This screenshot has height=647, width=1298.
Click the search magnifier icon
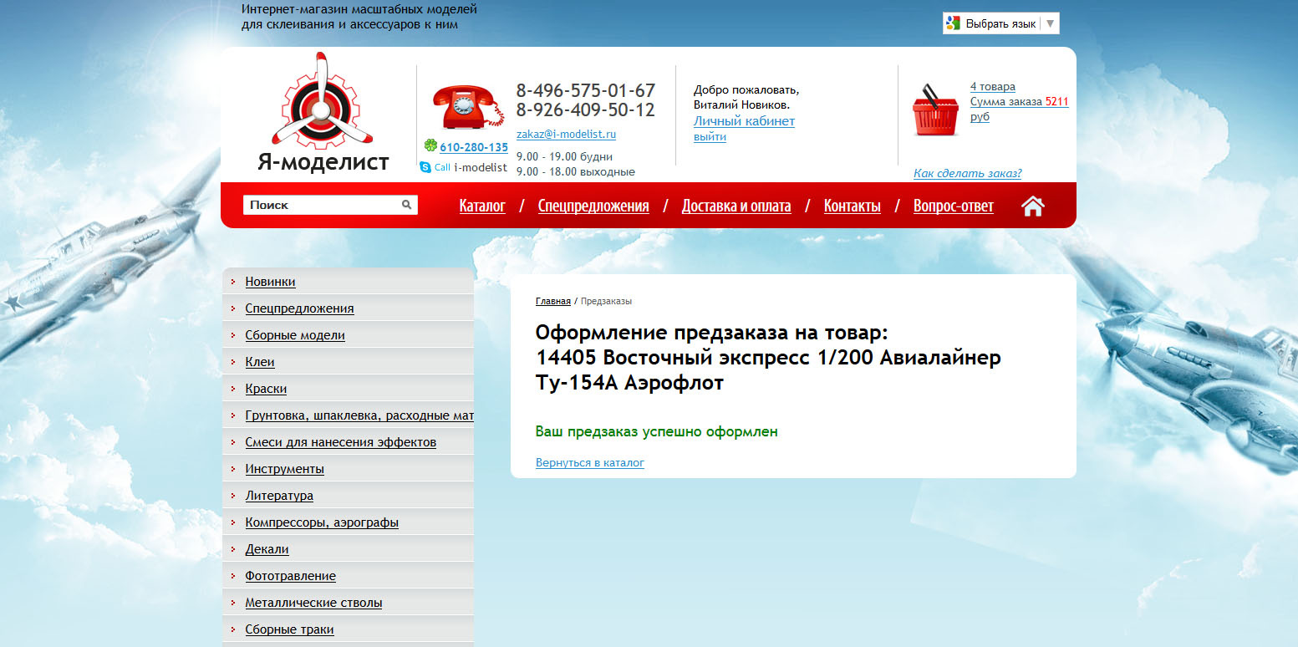coord(407,204)
